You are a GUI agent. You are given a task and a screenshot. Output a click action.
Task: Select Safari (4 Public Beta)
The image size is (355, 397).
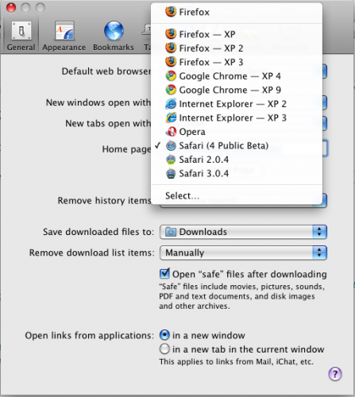pos(237,145)
